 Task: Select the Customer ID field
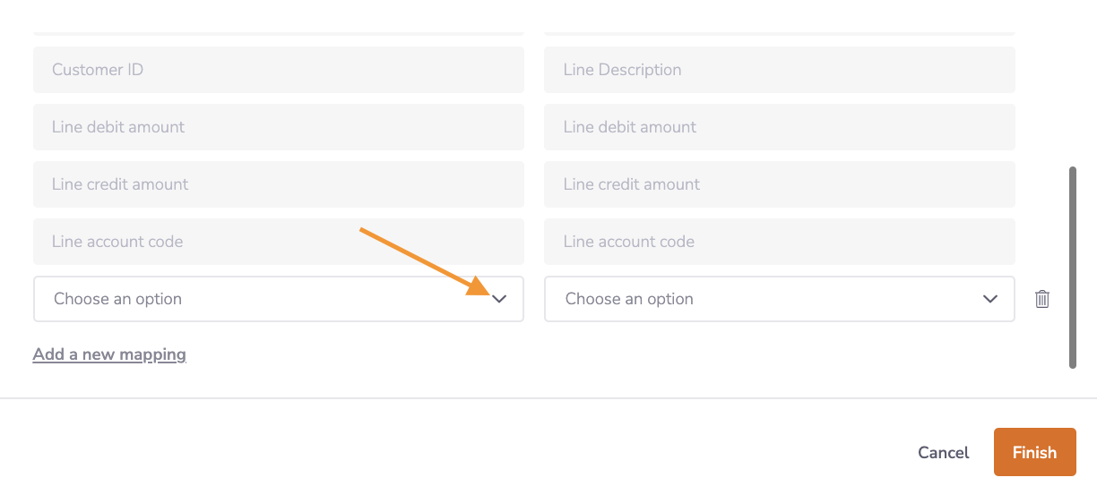[279, 70]
